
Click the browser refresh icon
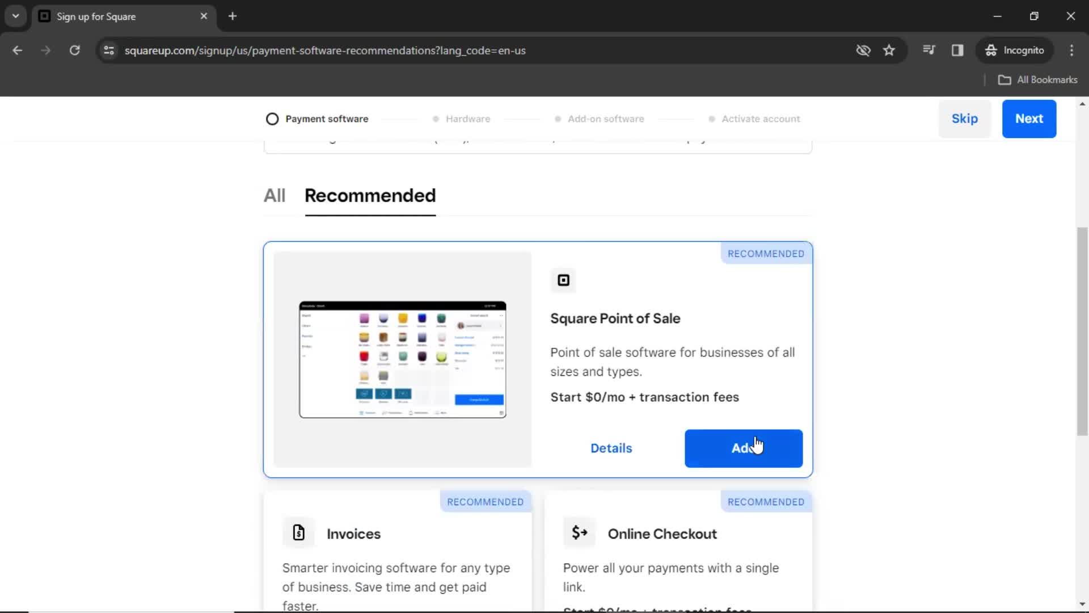[x=74, y=50]
